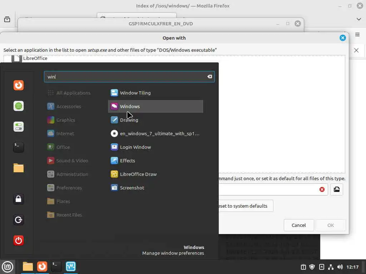Open the Window Tiling search result

(155, 93)
